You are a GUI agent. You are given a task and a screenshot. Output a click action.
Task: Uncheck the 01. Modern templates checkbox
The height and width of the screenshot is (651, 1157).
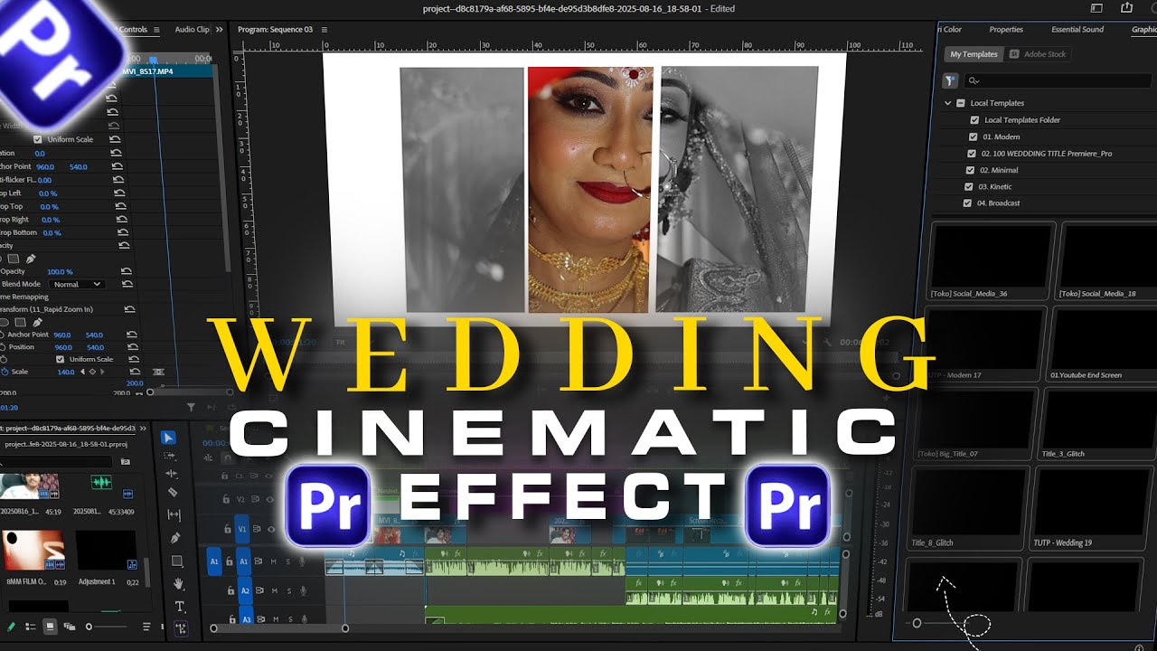click(x=974, y=137)
